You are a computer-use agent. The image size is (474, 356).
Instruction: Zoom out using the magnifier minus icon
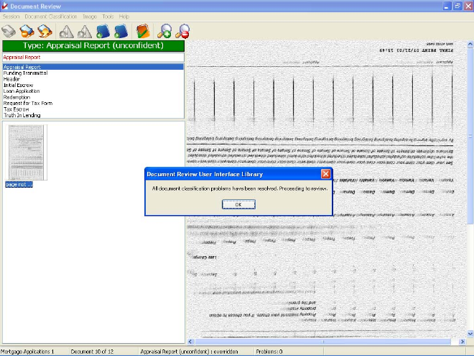(x=182, y=31)
